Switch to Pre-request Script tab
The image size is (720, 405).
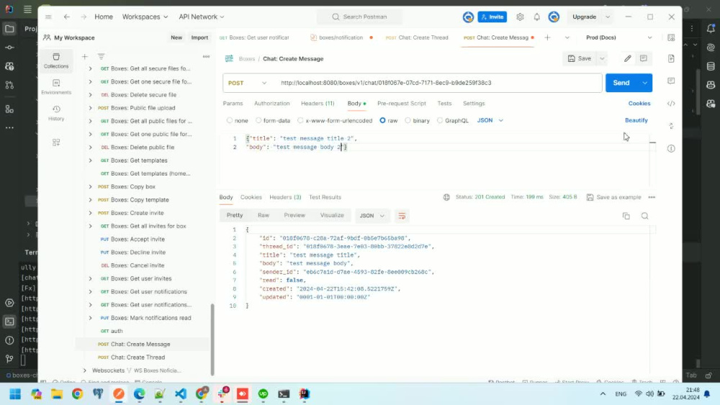tap(402, 104)
